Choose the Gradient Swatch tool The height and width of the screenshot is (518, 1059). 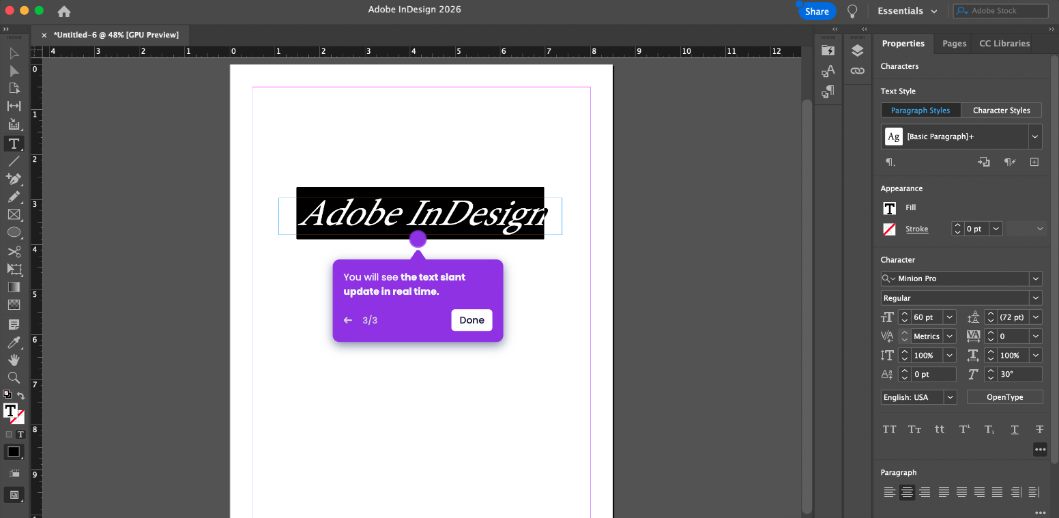coord(14,287)
